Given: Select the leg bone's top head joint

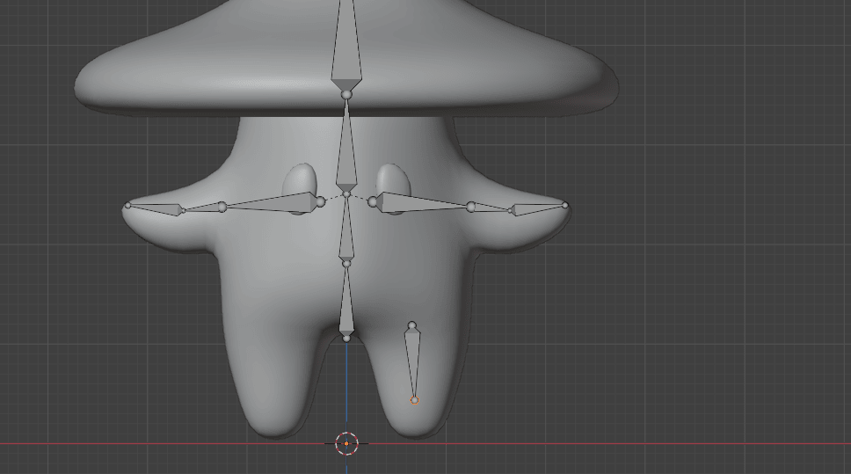Looking at the screenshot, I should [411, 325].
